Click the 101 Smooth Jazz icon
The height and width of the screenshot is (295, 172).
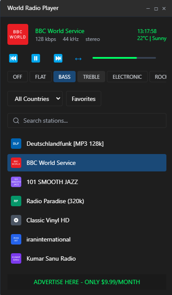point(16,182)
